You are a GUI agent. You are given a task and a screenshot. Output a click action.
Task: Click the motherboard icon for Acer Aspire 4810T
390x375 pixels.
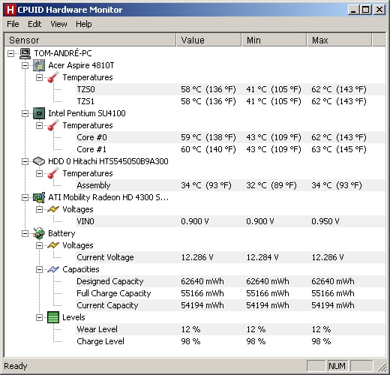(39, 65)
